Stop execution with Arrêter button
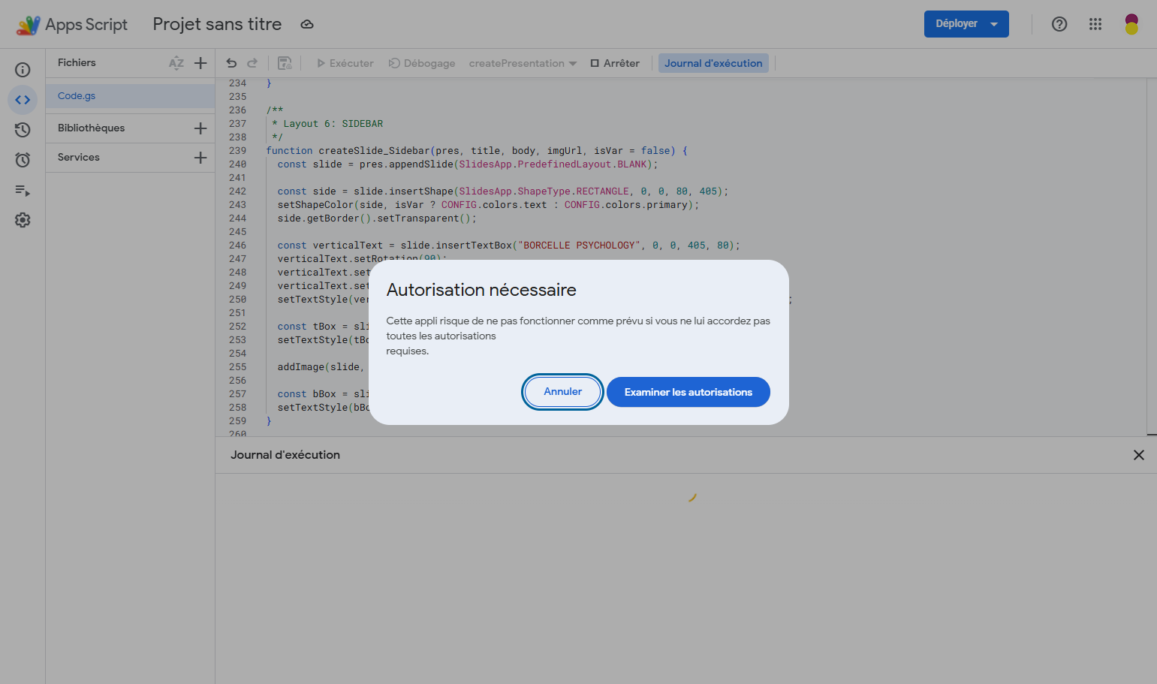Image resolution: width=1157 pixels, height=684 pixels. [x=615, y=63]
